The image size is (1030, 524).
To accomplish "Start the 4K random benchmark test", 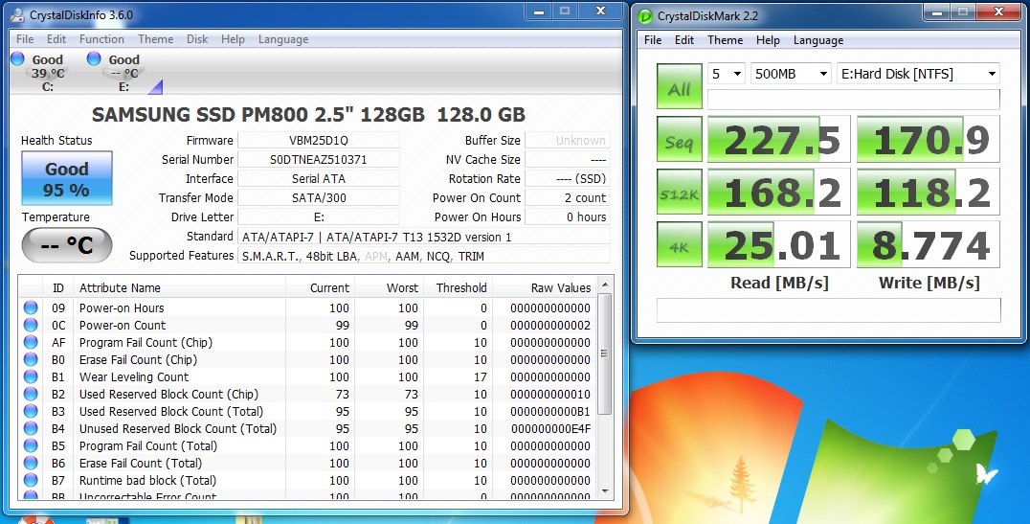I will [x=679, y=246].
